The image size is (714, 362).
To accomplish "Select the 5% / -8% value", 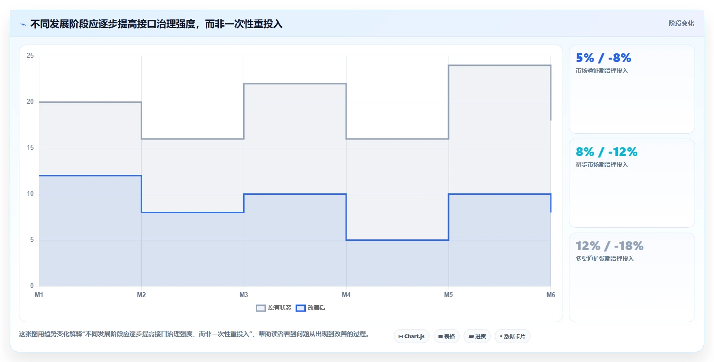I will [603, 58].
